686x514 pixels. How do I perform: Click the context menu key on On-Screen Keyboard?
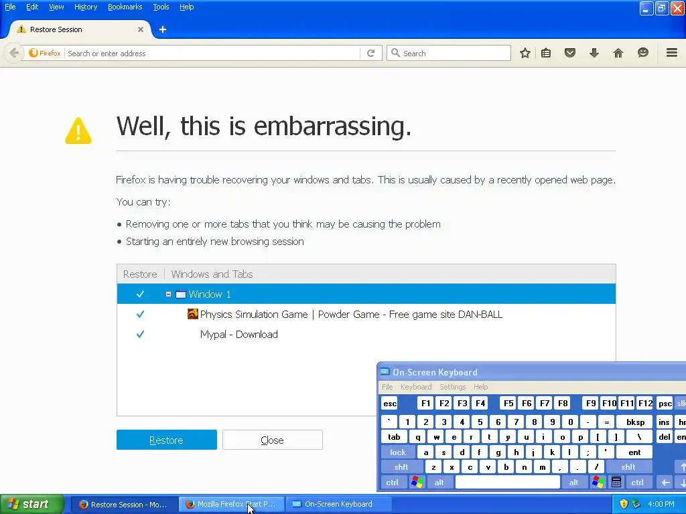coord(616,482)
